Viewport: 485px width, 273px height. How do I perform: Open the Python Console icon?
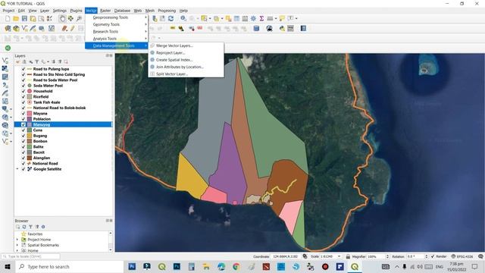click(282, 29)
